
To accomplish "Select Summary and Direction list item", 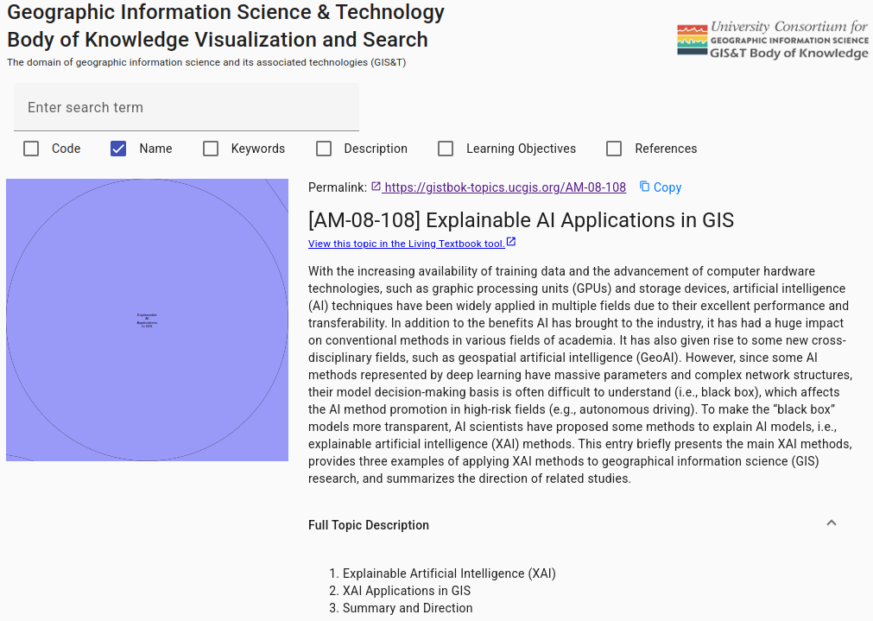I will click(x=408, y=608).
